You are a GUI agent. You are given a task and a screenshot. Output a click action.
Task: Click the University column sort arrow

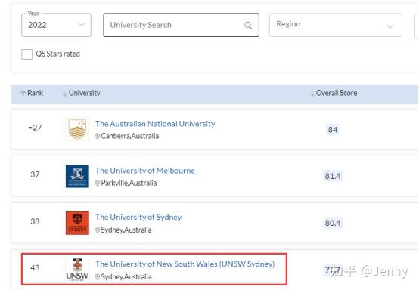[65, 94]
